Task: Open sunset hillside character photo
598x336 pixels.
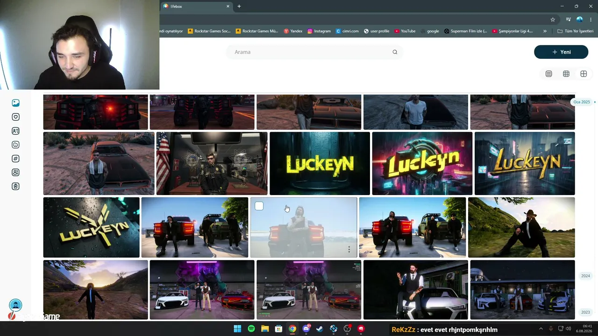Action: 95,290
